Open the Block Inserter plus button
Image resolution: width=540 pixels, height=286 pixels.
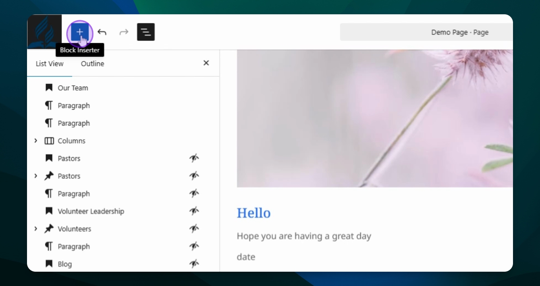click(x=80, y=32)
